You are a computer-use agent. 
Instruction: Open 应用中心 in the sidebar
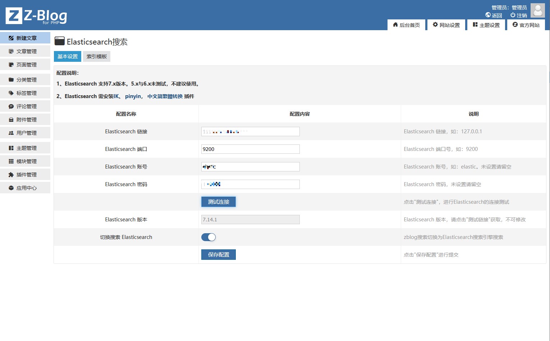25,188
